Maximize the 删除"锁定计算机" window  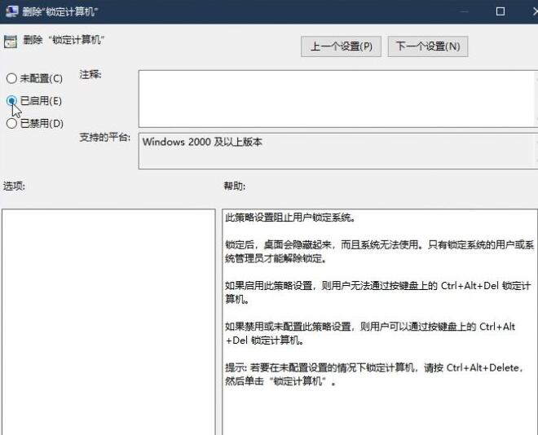pyautogui.click(x=501, y=11)
